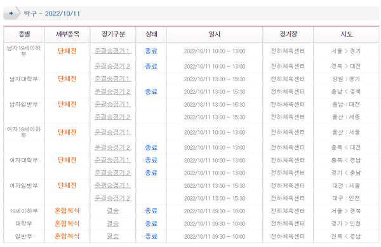381x247 pixels.
Task: Click the 경기 > 인천 result cell
Action: tap(346, 224)
